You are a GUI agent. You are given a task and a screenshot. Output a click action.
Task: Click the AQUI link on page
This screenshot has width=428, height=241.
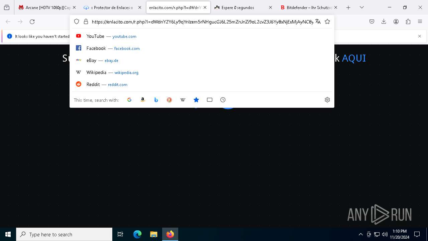(354, 58)
